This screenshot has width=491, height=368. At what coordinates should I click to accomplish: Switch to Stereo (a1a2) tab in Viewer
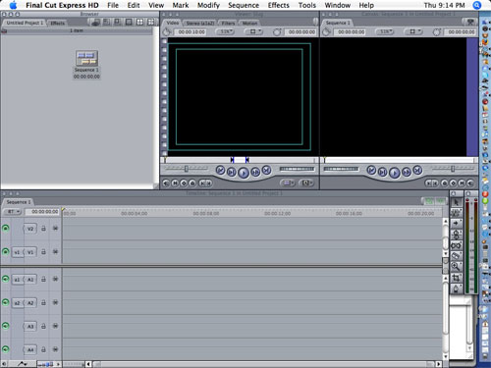[x=200, y=24]
